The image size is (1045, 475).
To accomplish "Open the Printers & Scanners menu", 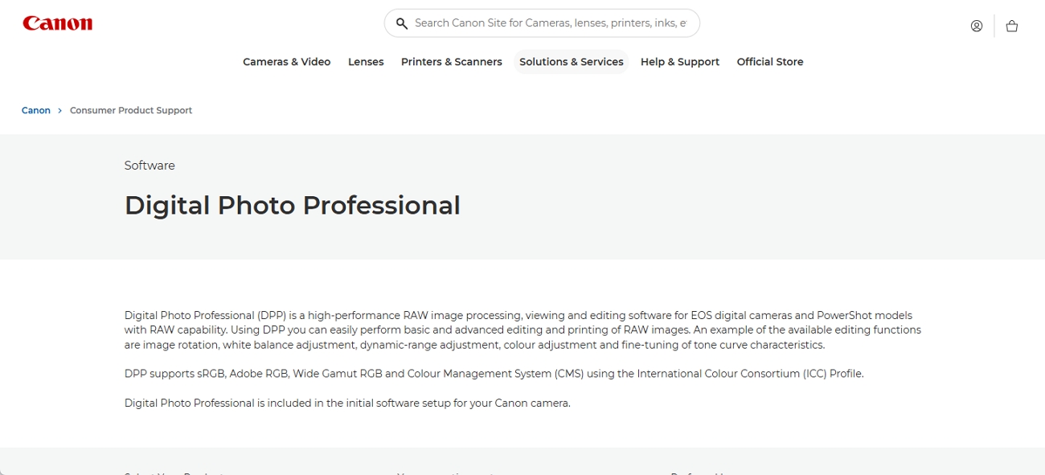I will point(452,62).
